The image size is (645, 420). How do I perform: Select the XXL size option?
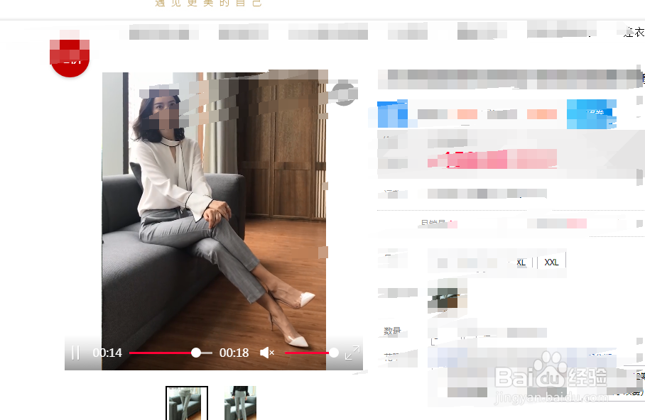point(552,262)
